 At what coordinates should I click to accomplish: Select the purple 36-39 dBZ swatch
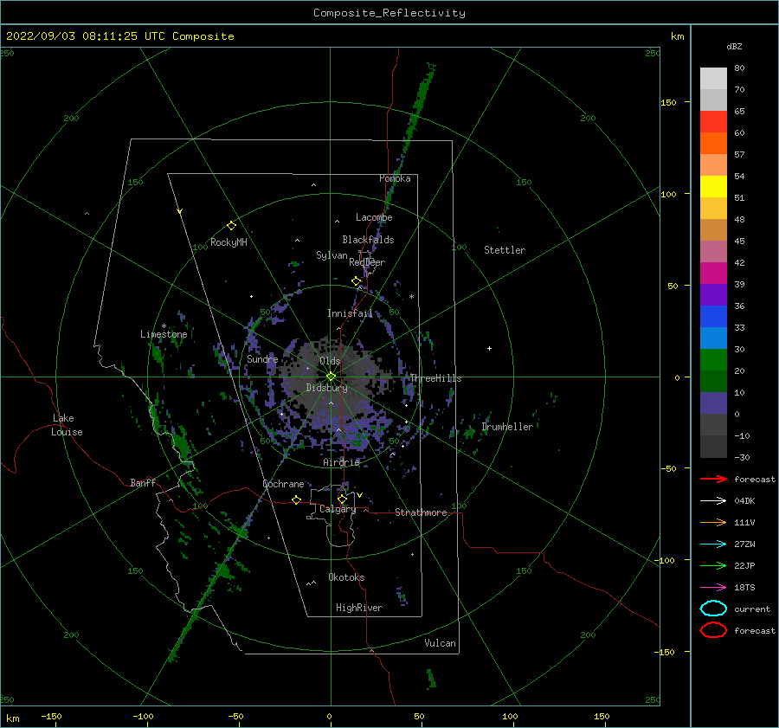pos(713,294)
